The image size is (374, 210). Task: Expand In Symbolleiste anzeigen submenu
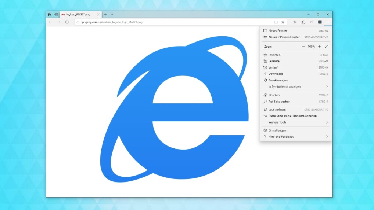(296, 86)
